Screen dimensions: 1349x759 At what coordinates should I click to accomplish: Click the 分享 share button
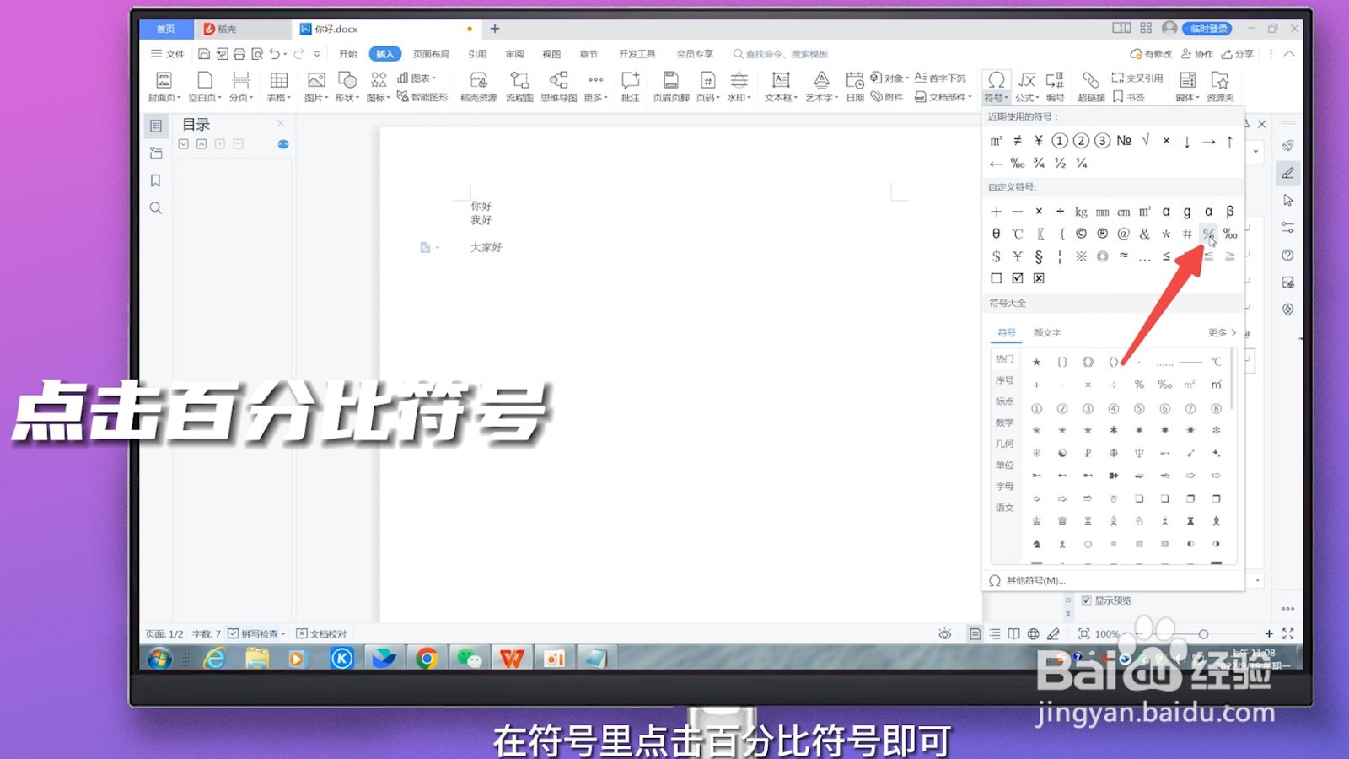pyautogui.click(x=1238, y=53)
